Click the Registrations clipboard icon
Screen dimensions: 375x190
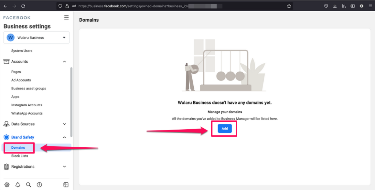pos(7,167)
